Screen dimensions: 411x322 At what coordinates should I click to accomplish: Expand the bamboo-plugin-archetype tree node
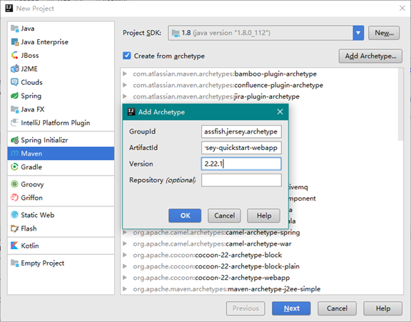[x=125, y=74]
